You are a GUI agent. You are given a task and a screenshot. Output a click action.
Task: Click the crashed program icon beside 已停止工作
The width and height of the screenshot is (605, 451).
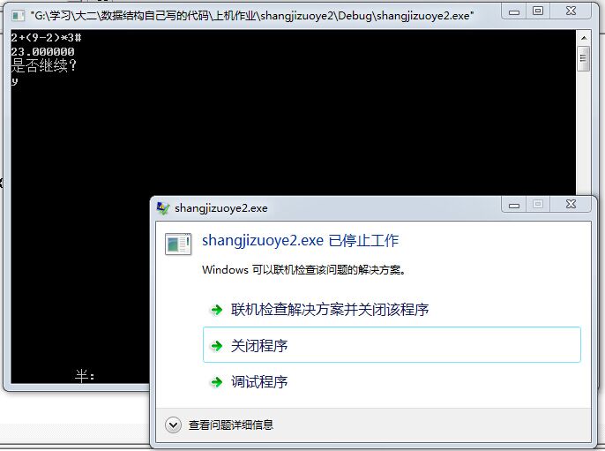point(178,244)
